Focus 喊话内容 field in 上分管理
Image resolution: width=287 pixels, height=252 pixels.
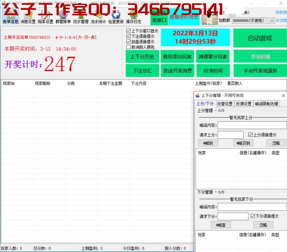coord(252,125)
